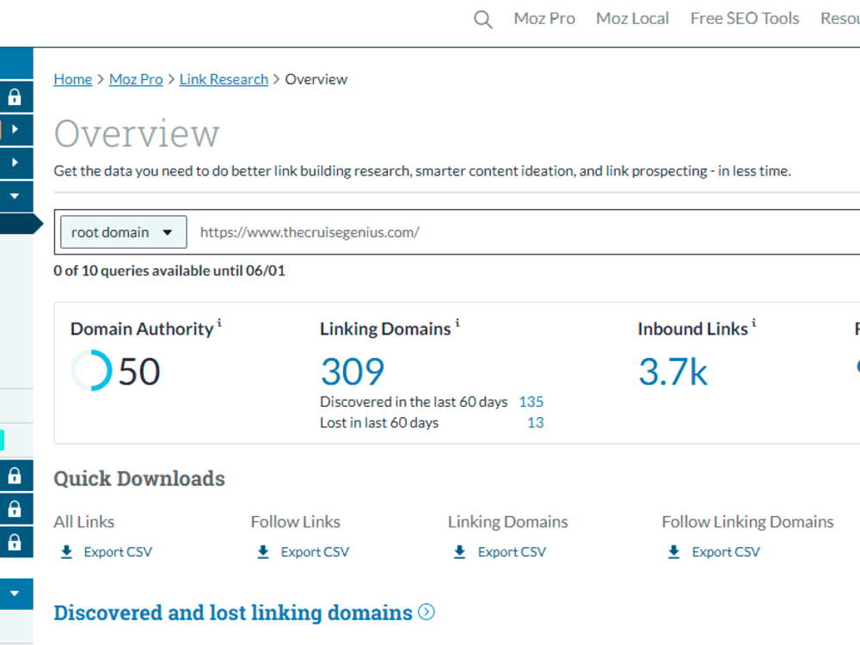Export CSV for All Links

point(117,552)
